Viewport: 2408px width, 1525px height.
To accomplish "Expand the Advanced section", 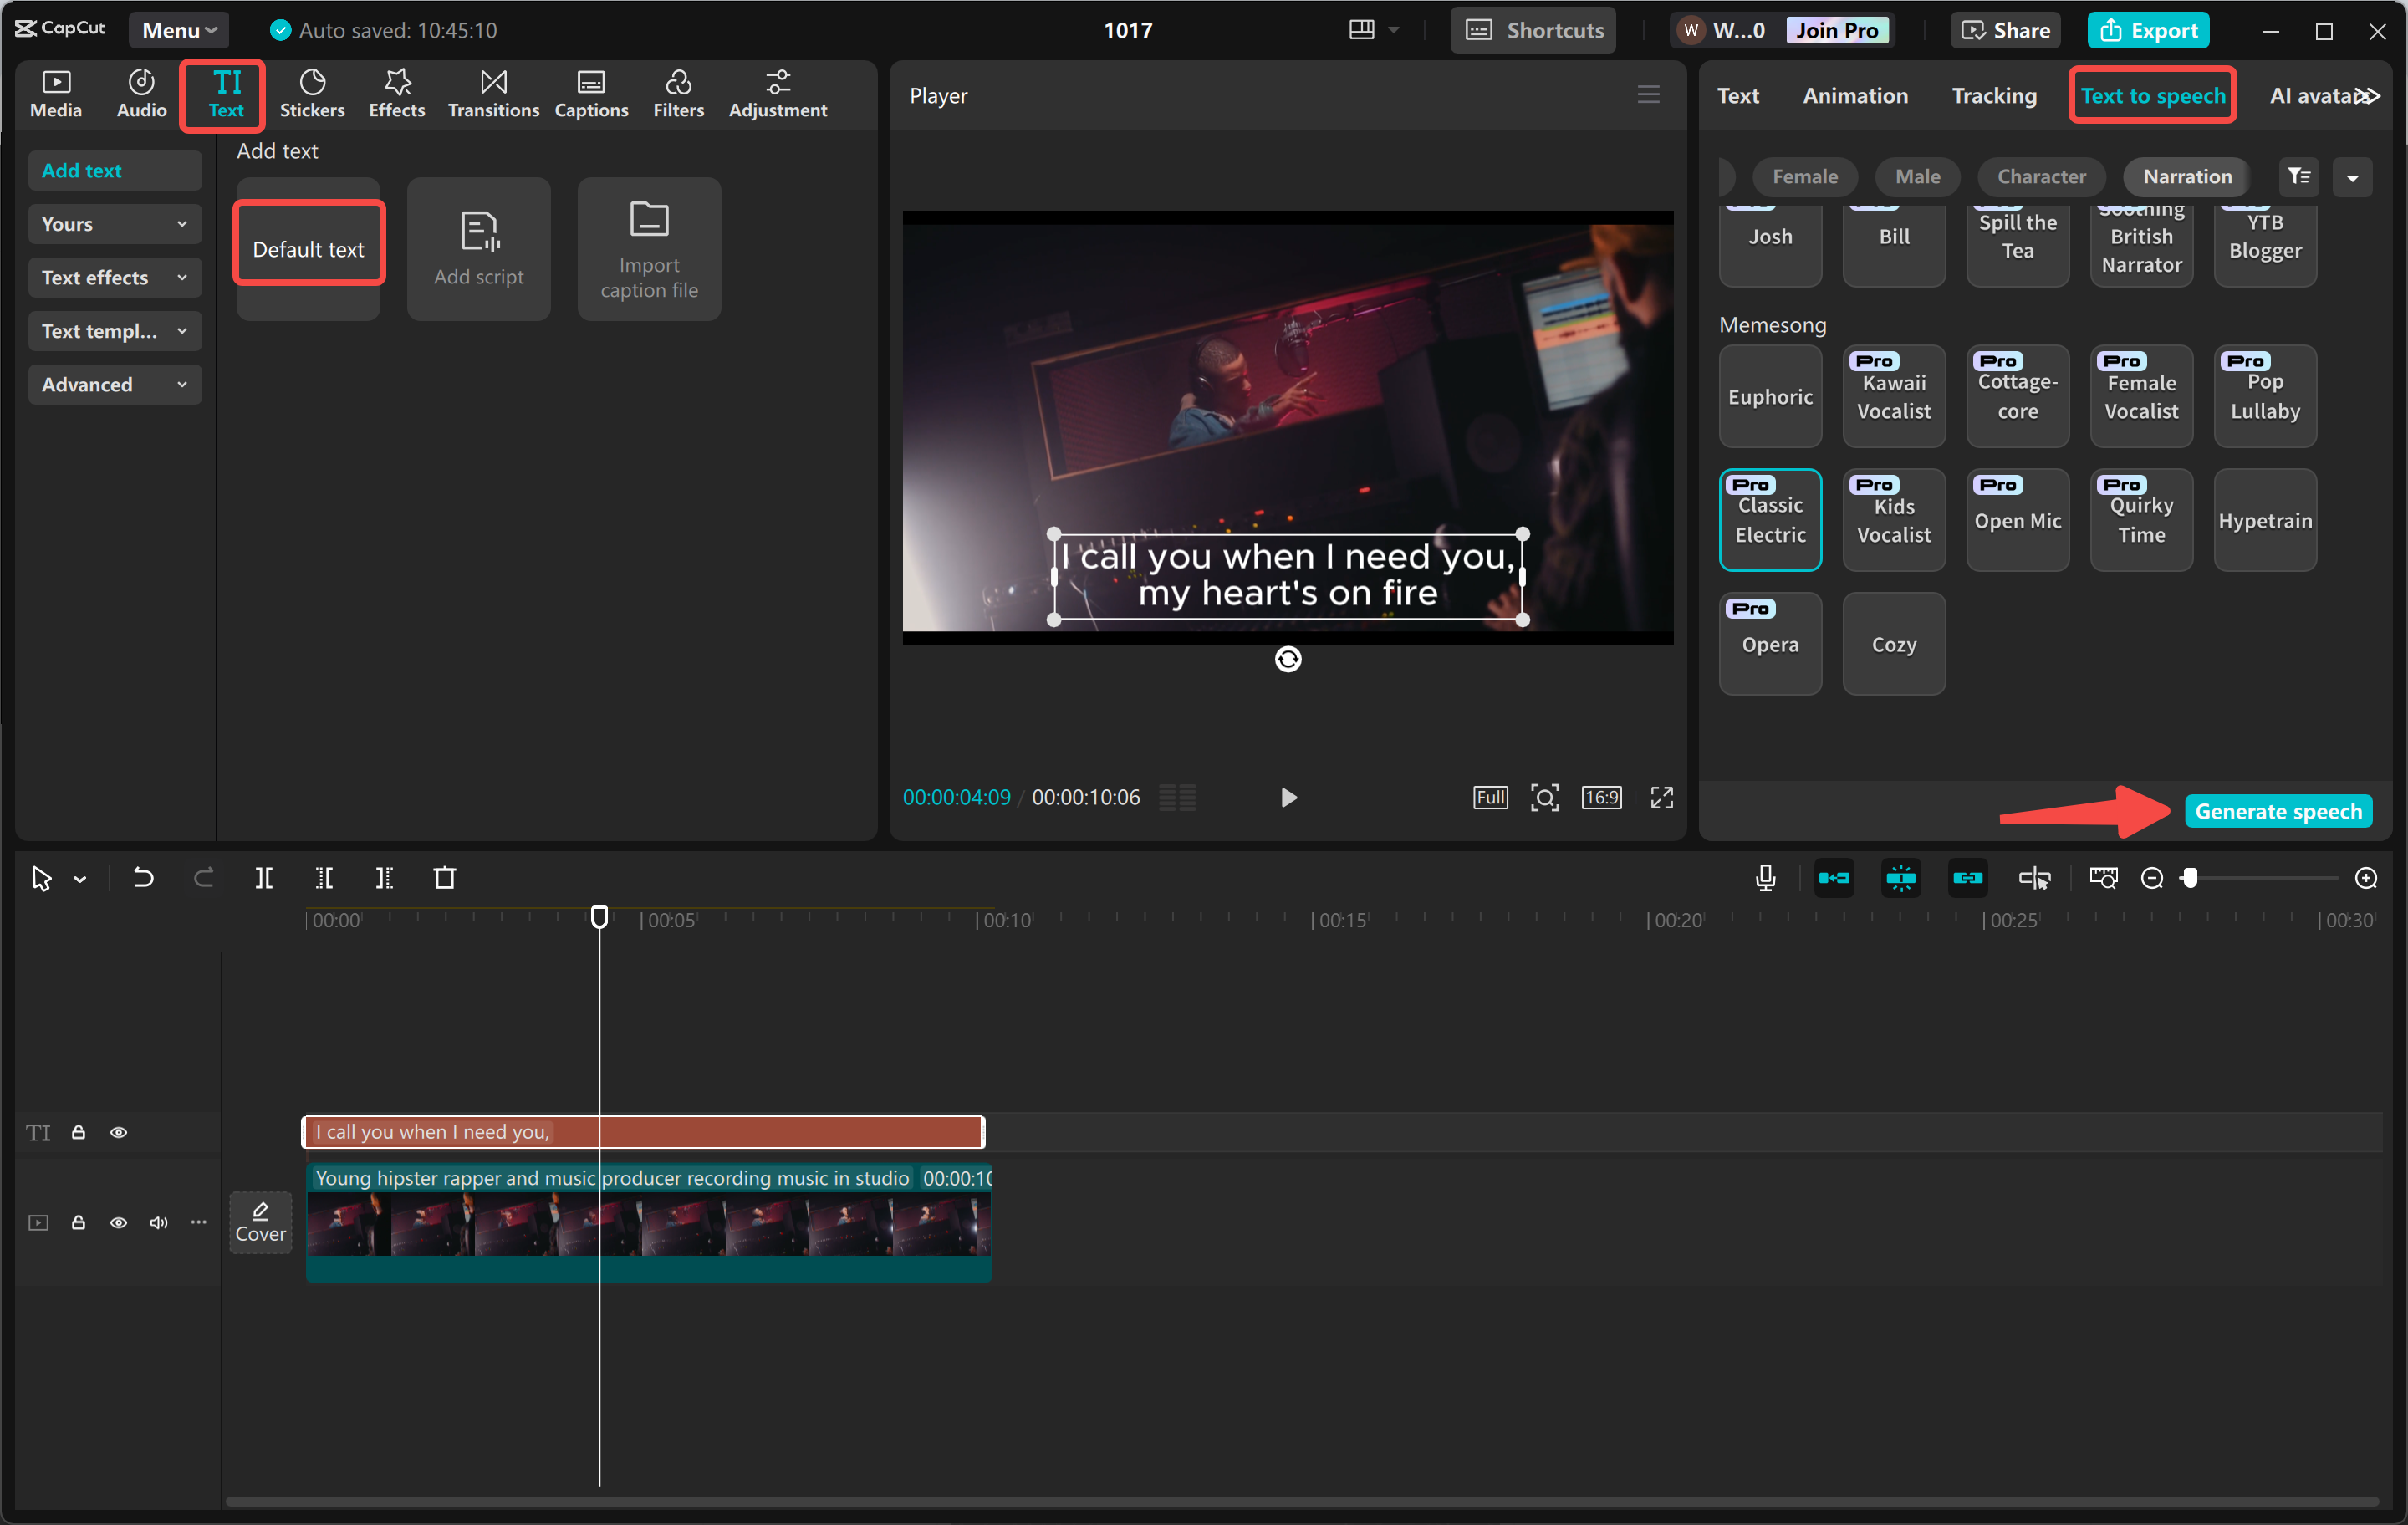I will coord(114,384).
